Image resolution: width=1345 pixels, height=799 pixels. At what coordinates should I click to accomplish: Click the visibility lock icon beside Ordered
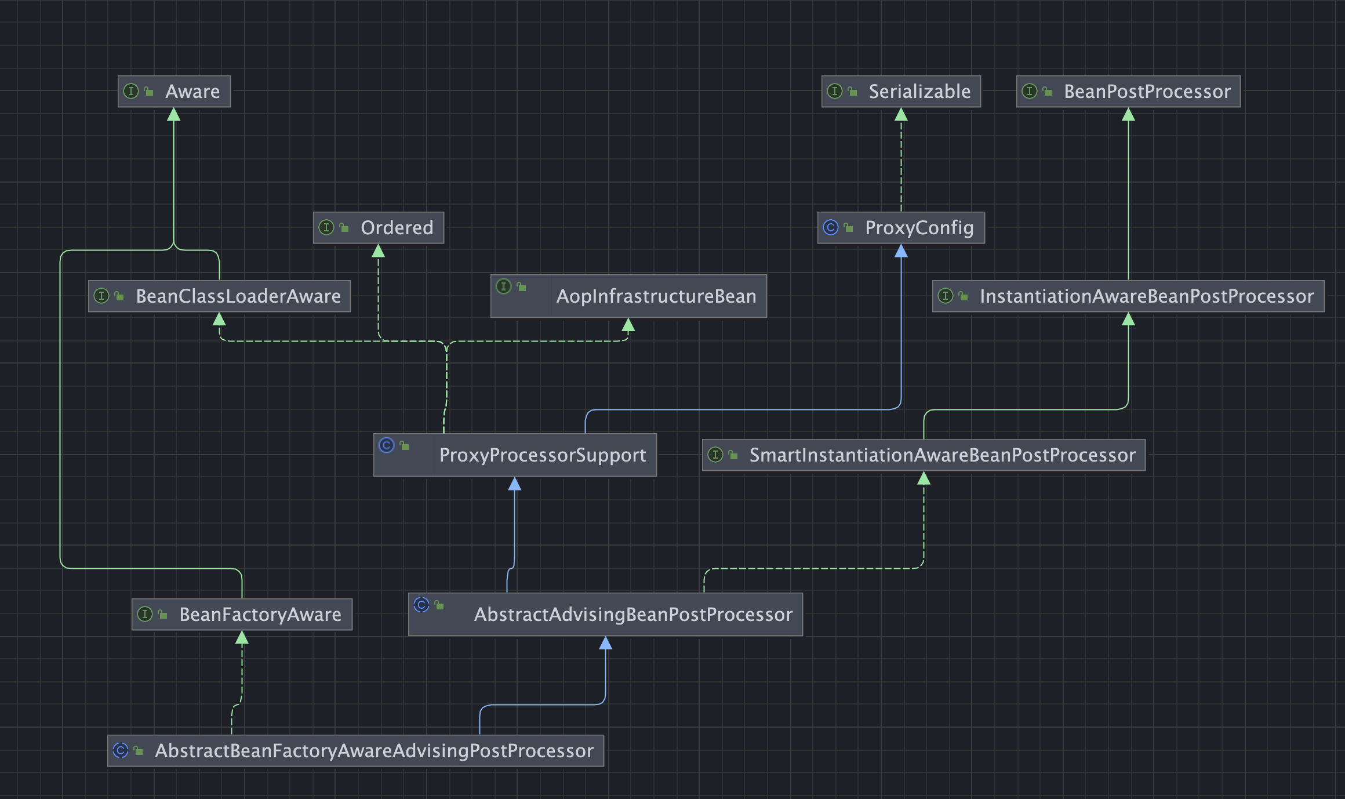coord(344,228)
